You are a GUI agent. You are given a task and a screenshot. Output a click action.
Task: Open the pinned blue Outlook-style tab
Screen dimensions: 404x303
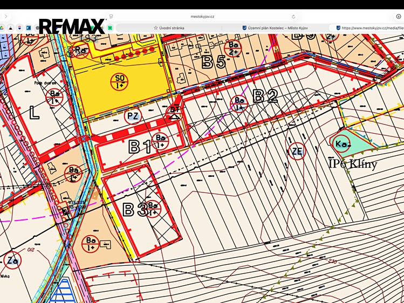29,28
